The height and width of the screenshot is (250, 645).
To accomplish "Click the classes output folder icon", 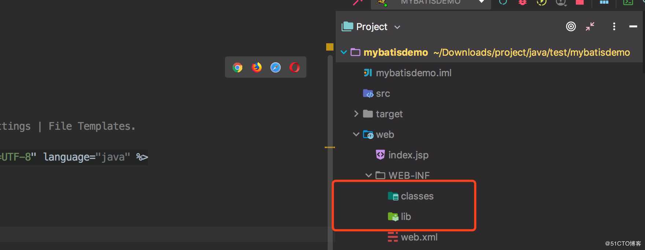I will coord(393,196).
